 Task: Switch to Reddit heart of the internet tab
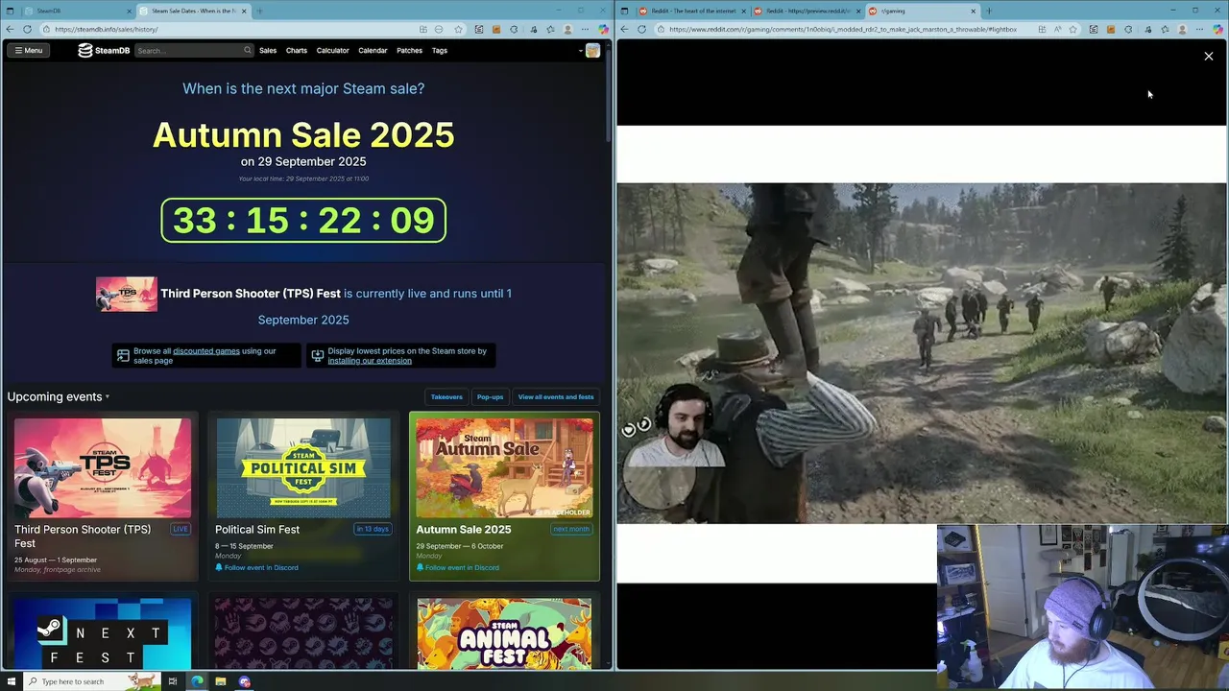tap(691, 11)
